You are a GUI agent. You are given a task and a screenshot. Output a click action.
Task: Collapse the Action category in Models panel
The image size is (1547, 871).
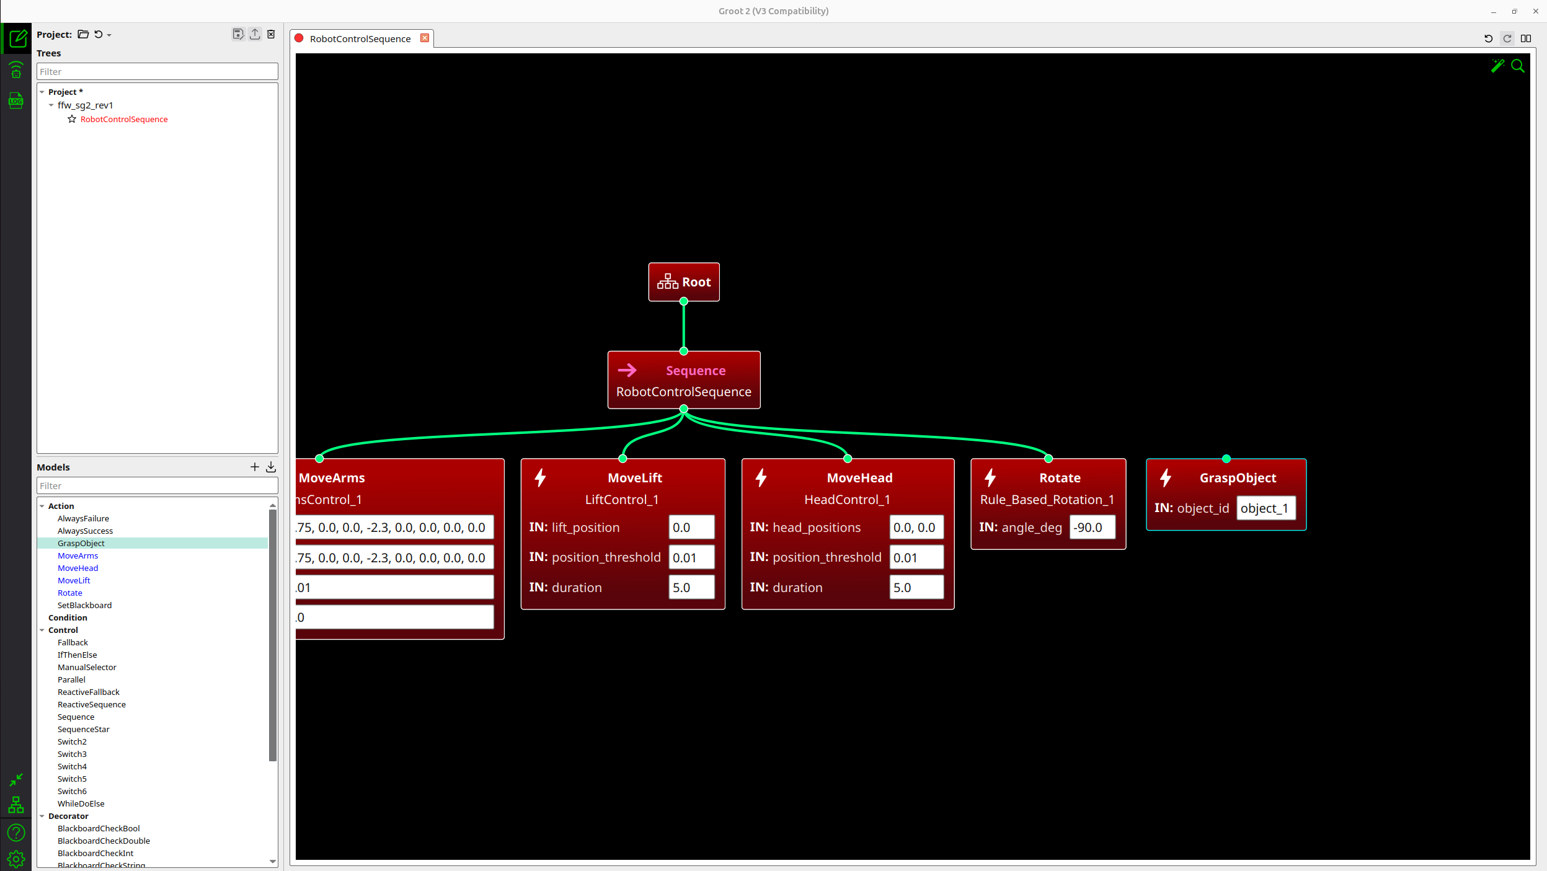click(42, 506)
